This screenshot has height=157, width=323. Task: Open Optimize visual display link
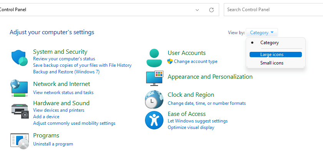pos(191,127)
